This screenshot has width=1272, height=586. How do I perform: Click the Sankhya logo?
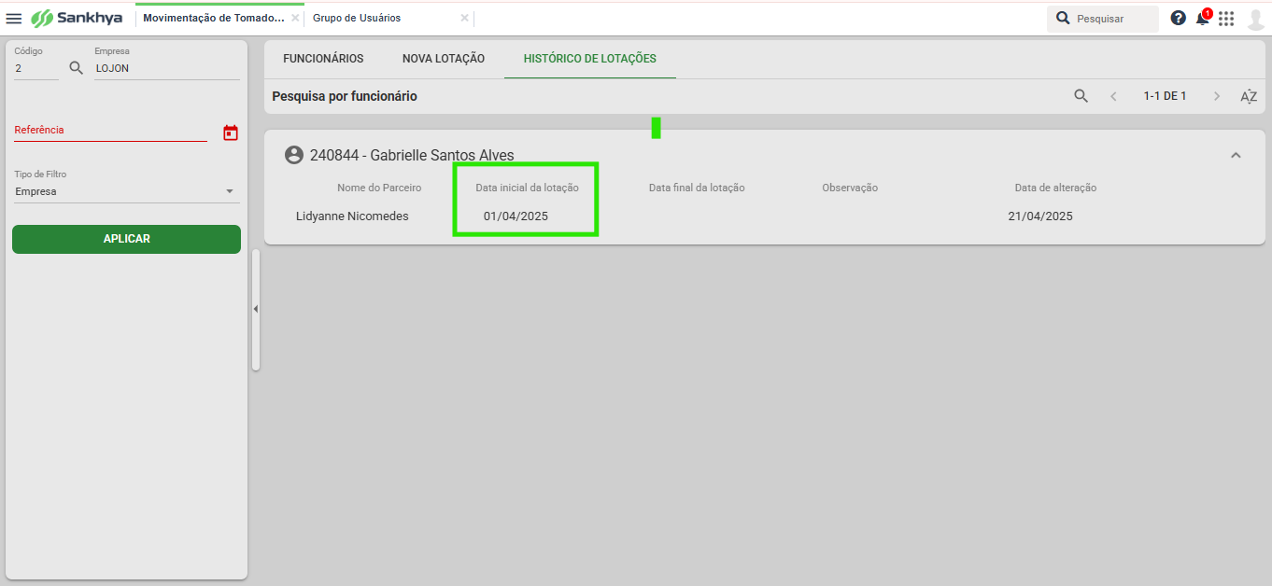pyautogui.click(x=77, y=19)
